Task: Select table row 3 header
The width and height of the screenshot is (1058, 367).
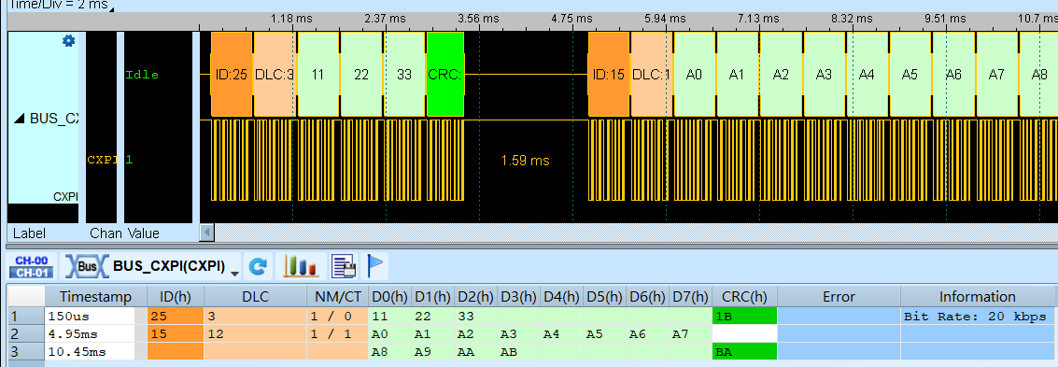Action: 25,351
